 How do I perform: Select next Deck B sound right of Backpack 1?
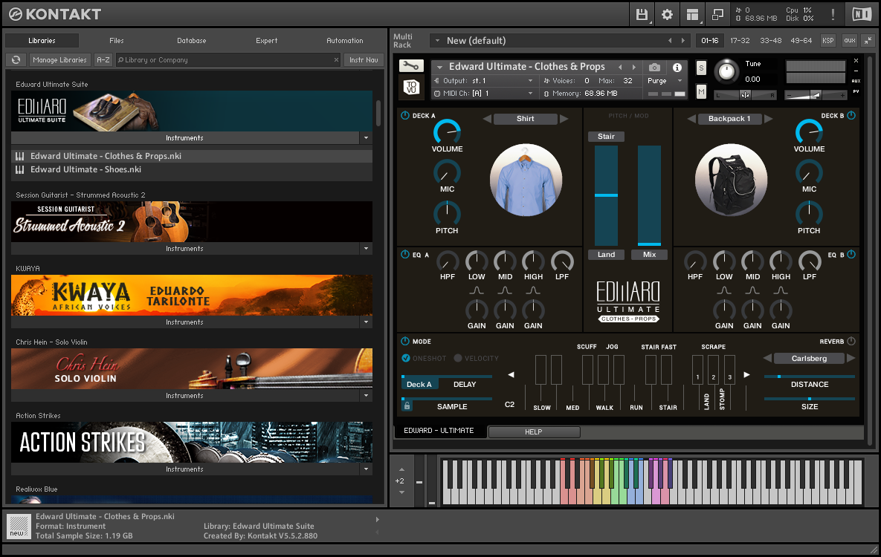point(768,119)
